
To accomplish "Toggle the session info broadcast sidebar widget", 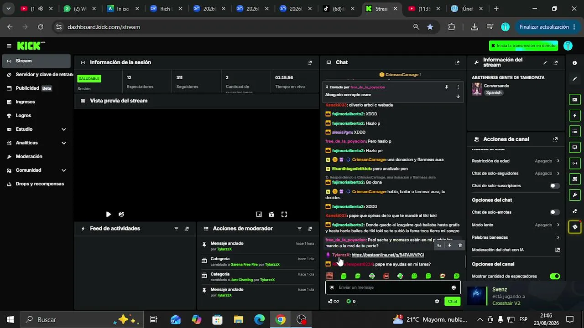I will [574, 163].
